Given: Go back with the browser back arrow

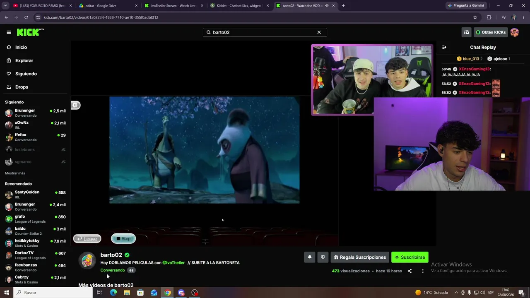Looking at the screenshot, I should click(6, 17).
